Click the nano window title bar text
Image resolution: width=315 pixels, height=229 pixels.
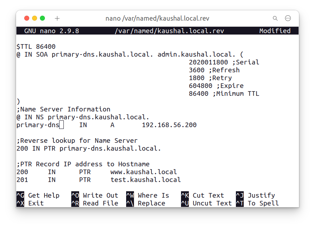point(157,18)
